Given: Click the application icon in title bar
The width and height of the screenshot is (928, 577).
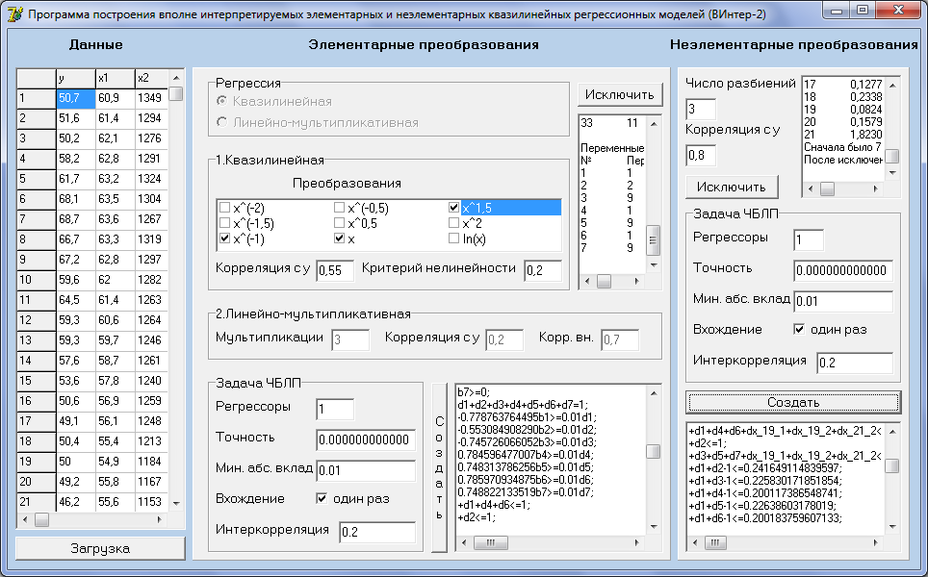Looking at the screenshot, I should click(x=14, y=16).
